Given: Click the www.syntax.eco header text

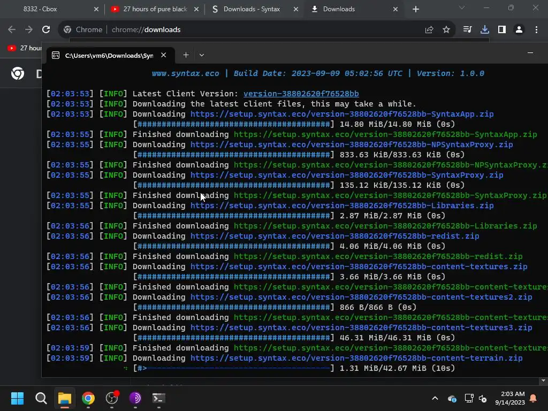Looking at the screenshot, I should (185, 73).
